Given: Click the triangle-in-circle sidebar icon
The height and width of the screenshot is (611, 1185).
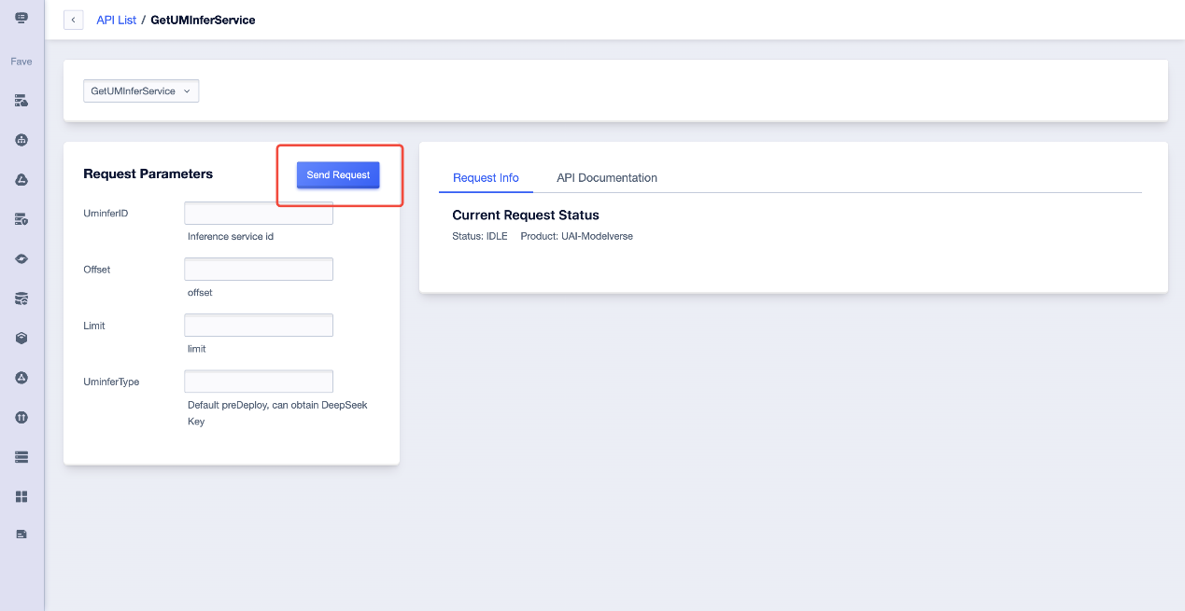Looking at the screenshot, I should 21,377.
